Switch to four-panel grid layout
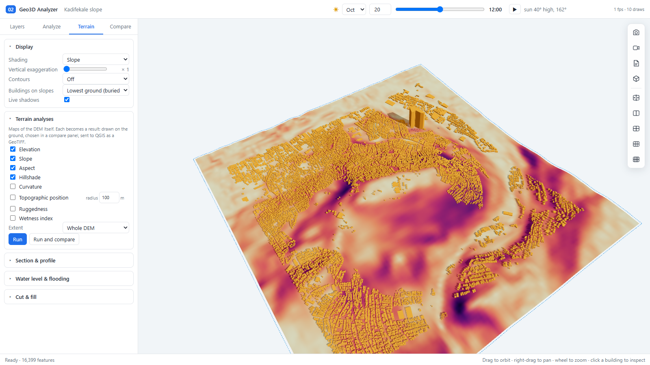The height and width of the screenshot is (365, 650). pos(636,129)
